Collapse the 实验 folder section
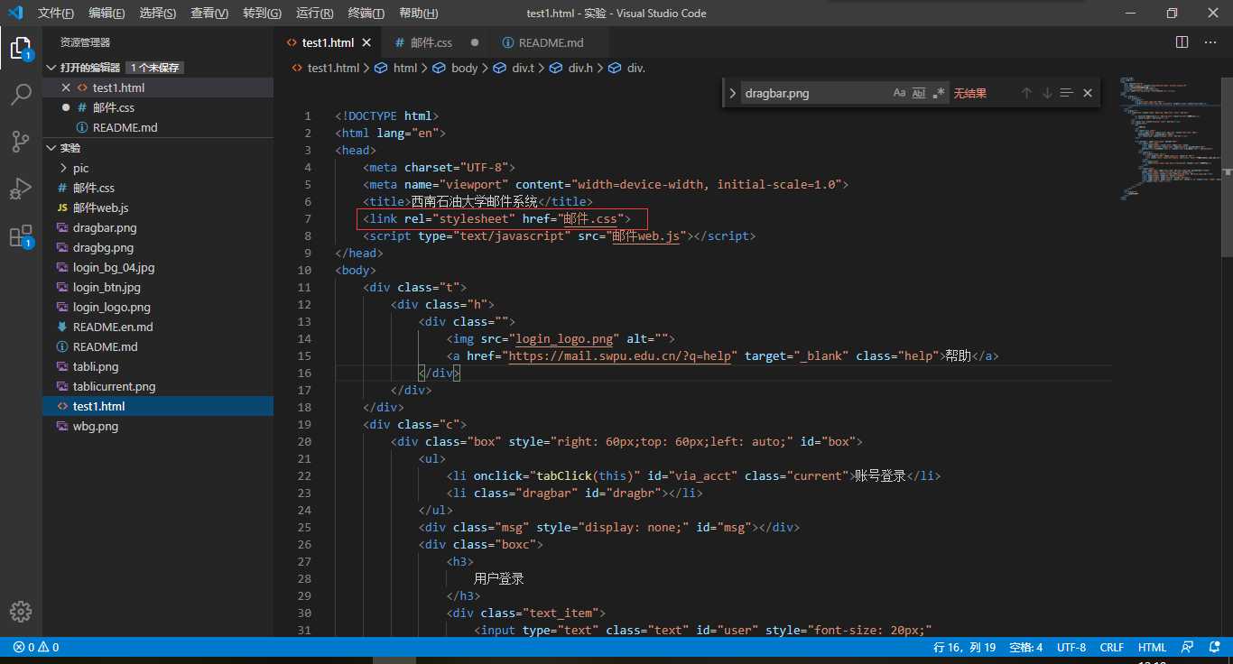Viewport: 1233px width, 664px height. [x=52, y=148]
